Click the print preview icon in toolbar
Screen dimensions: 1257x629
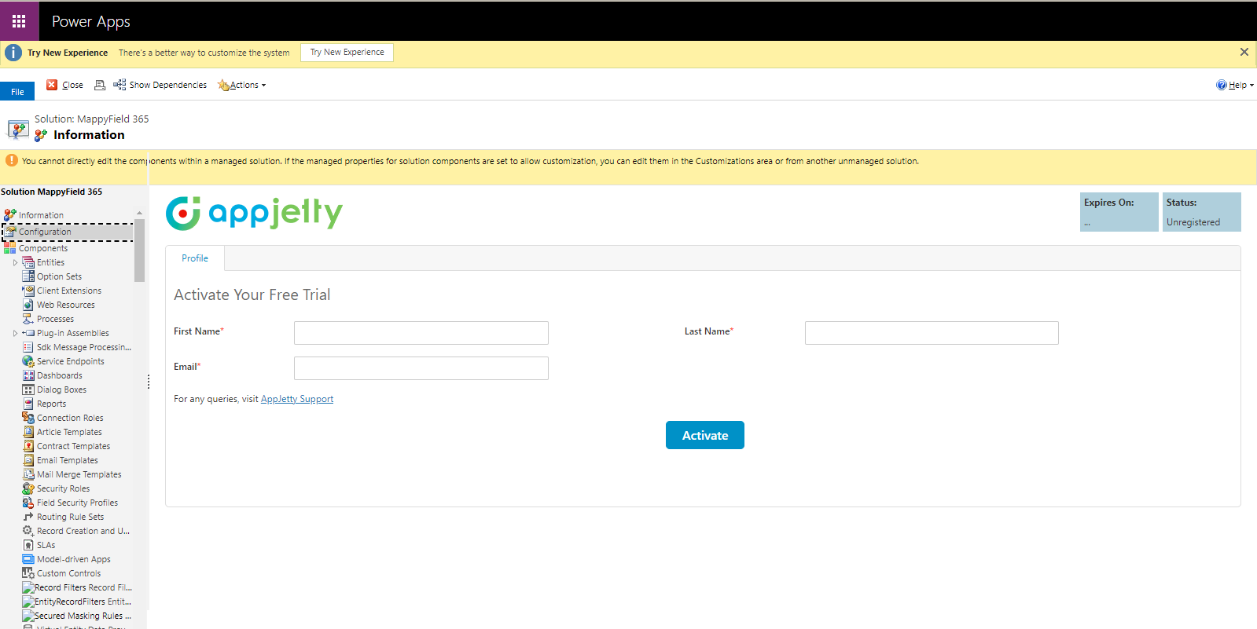pos(100,85)
